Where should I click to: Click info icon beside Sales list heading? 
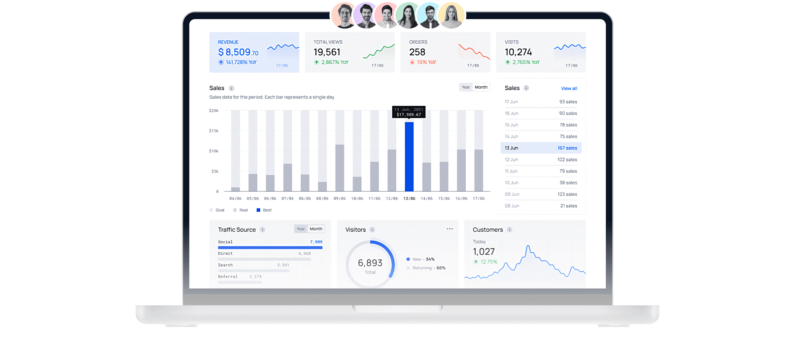tap(526, 88)
